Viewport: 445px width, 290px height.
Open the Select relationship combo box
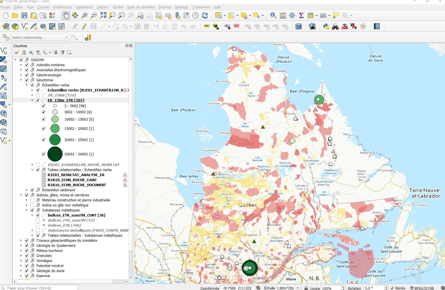pos(40,37)
